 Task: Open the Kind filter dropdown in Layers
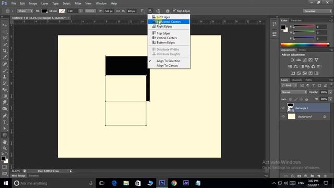pyautogui.click(x=289, y=86)
